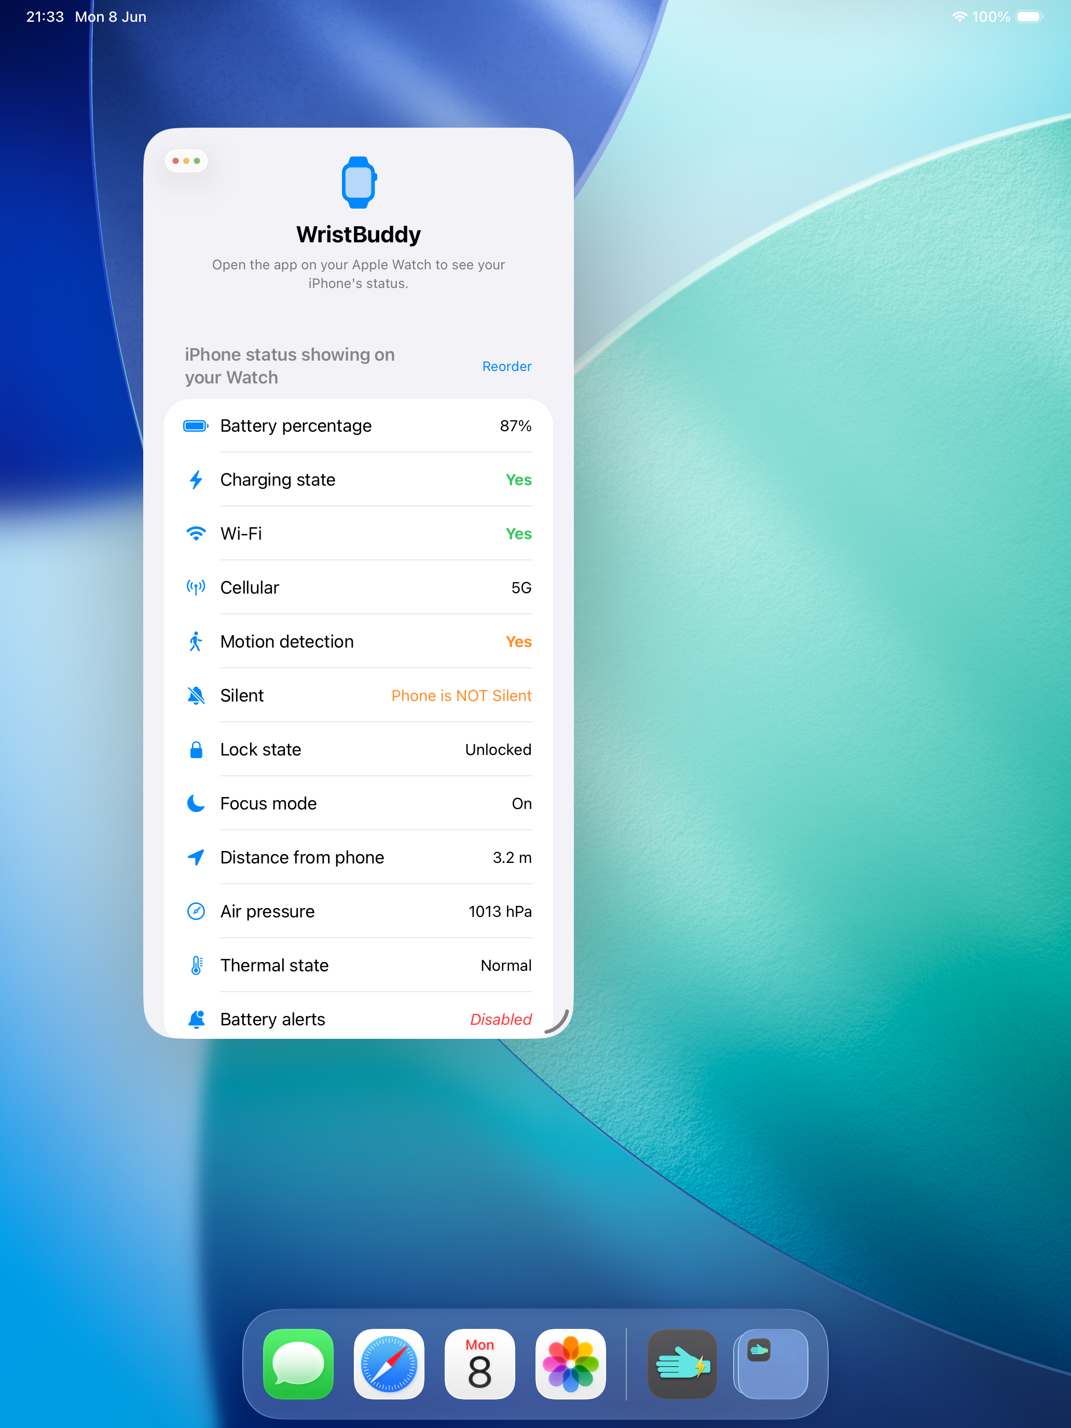This screenshot has width=1071, height=1428.
Task: Select the Distance from phone label
Action: coord(302,857)
